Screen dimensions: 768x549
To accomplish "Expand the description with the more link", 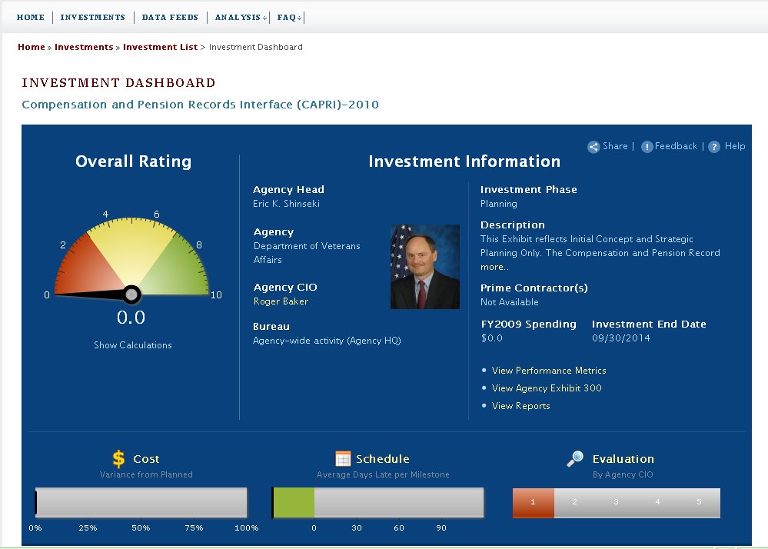I will [494, 268].
